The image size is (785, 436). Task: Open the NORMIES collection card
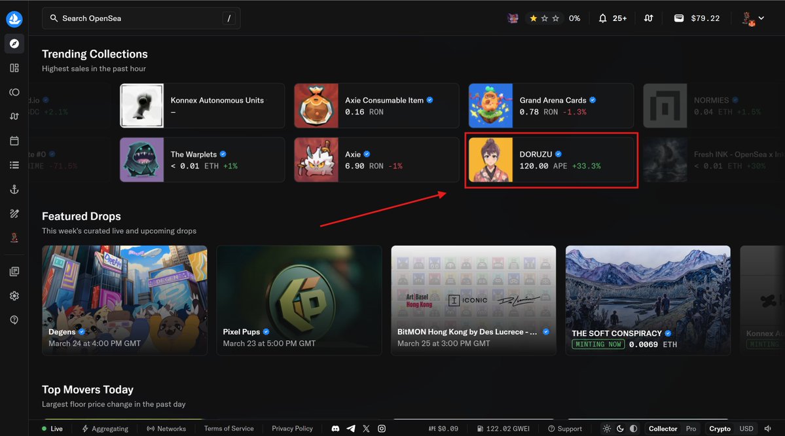click(714, 105)
